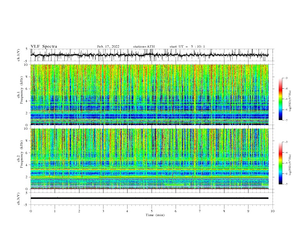307x237 pixels.
Task: Click the time axis tick label '2'
Action: (79, 211)
